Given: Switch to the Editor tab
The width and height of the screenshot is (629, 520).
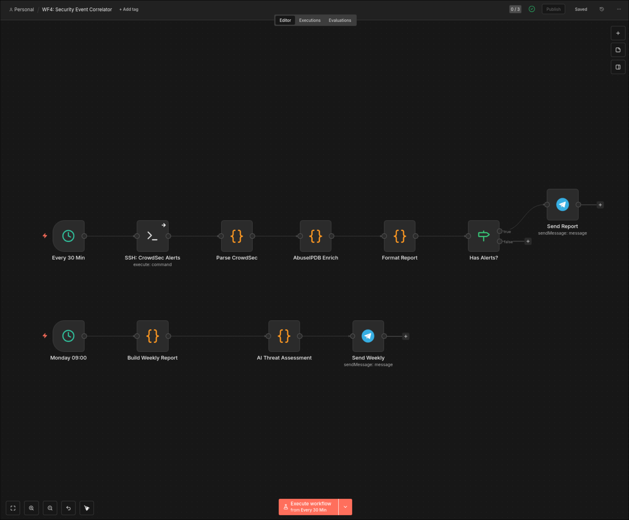Looking at the screenshot, I should (285, 20).
